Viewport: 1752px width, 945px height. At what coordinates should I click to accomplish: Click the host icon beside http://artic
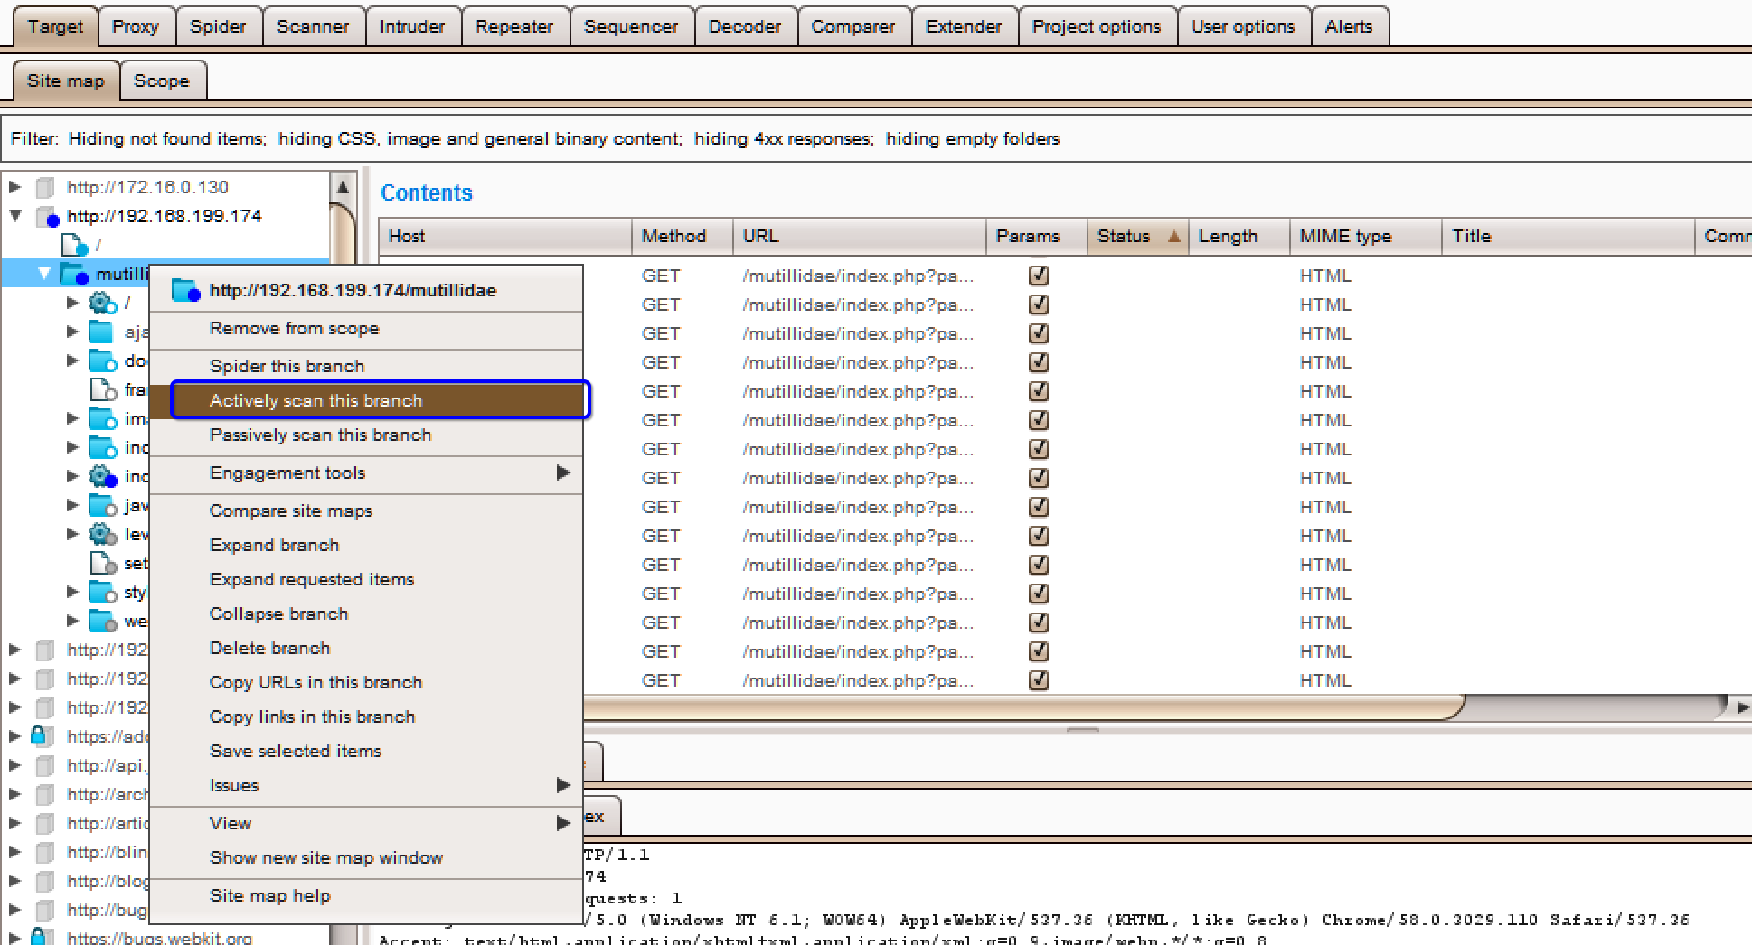pyautogui.click(x=45, y=824)
